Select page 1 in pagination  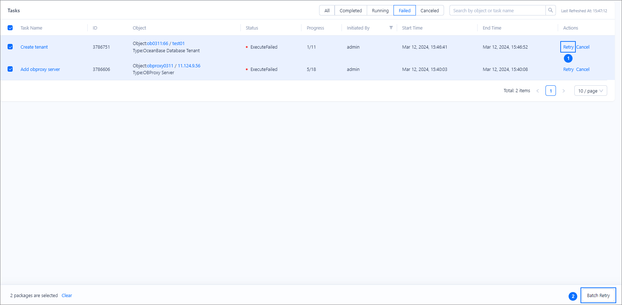coord(551,91)
